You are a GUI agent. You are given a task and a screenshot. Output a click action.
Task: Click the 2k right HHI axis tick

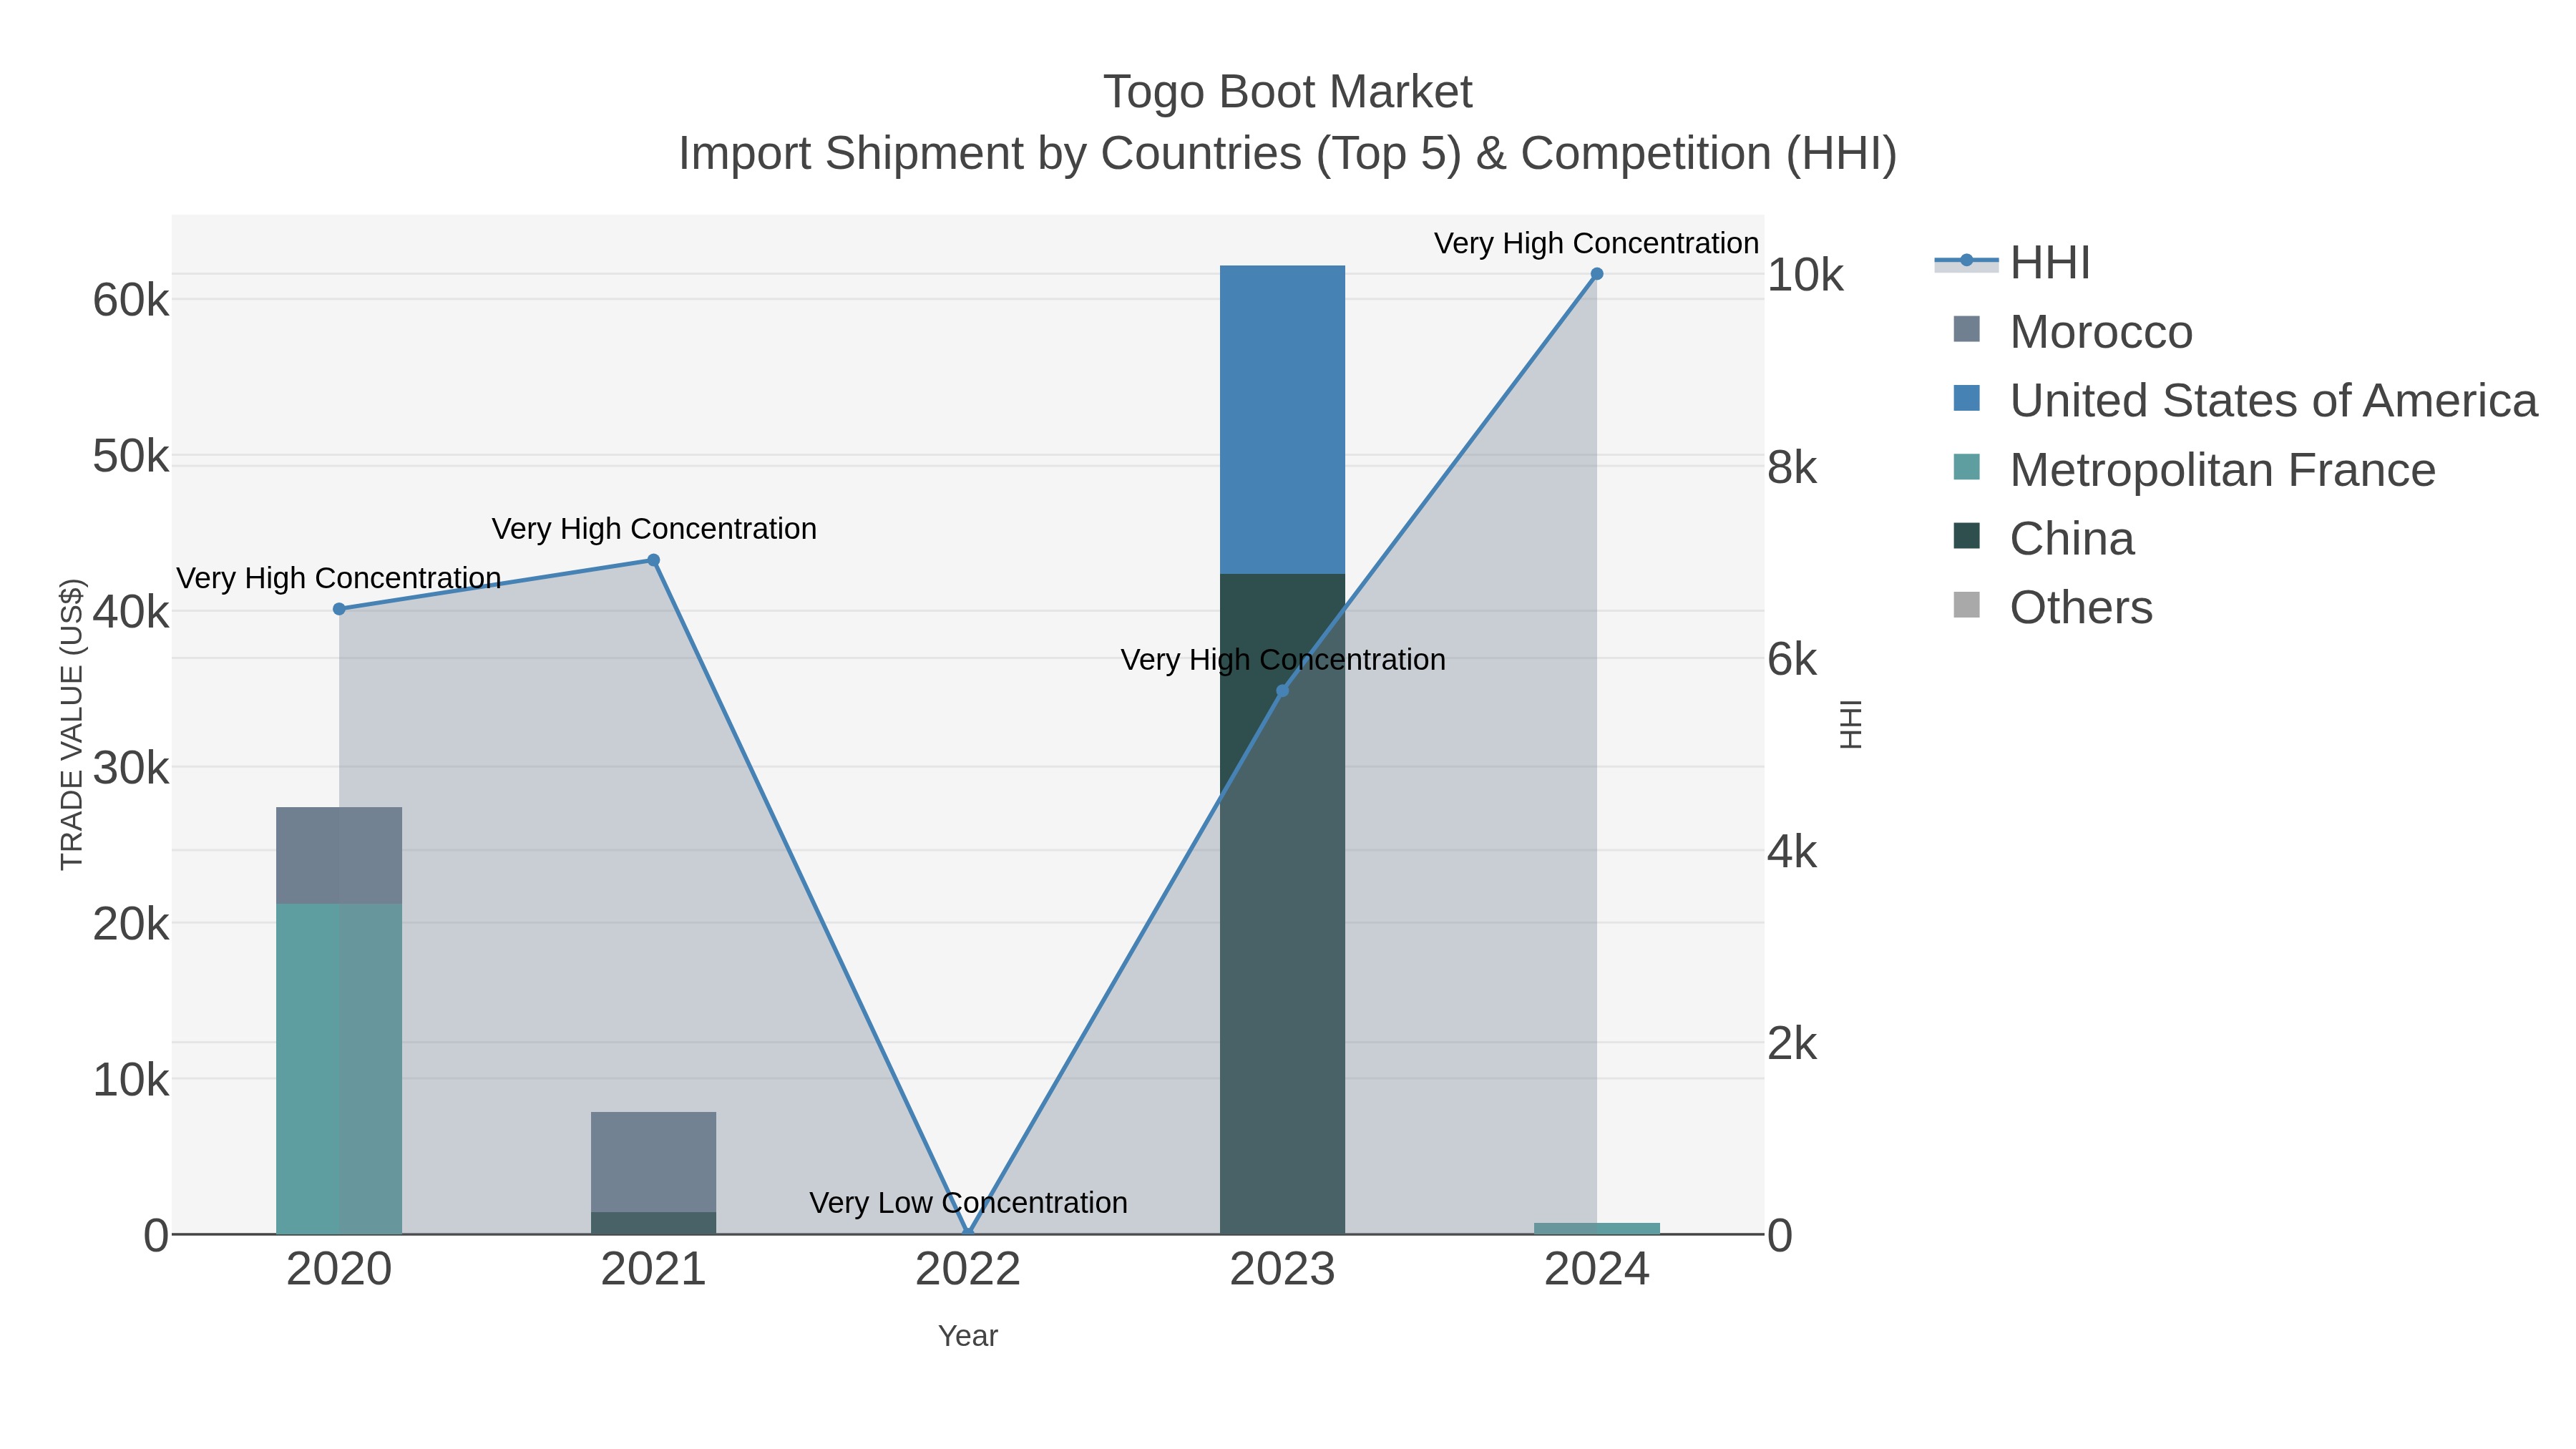[1792, 1044]
